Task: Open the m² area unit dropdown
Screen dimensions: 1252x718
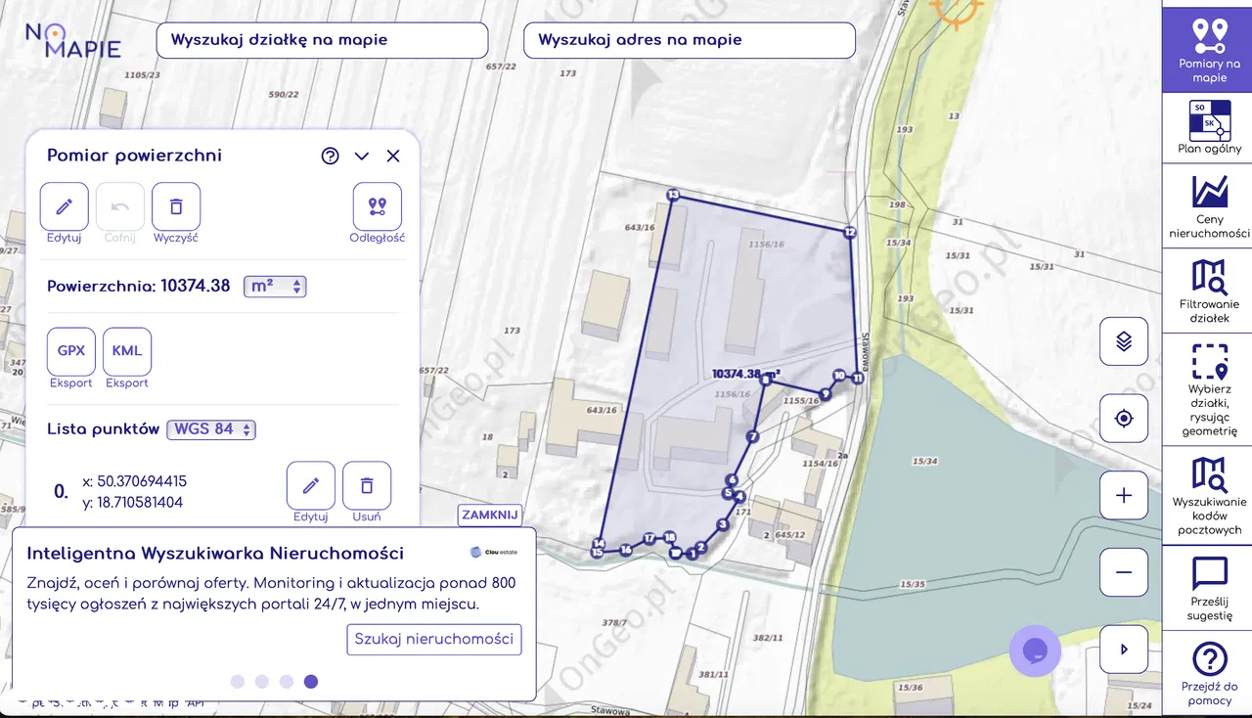Action: click(275, 287)
